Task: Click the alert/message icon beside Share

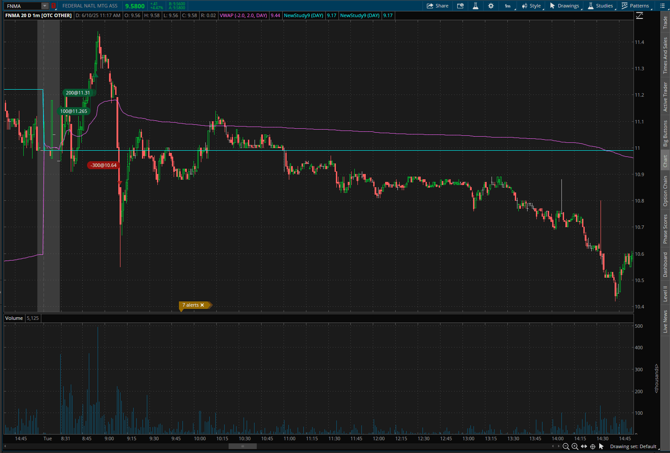Action: pos(460,6)
